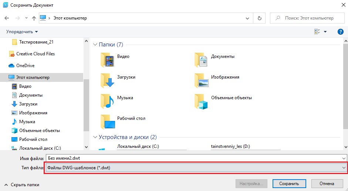Open the view options dropdown arrow
Screen dimensions: 348x191
(x=325, y=32)
